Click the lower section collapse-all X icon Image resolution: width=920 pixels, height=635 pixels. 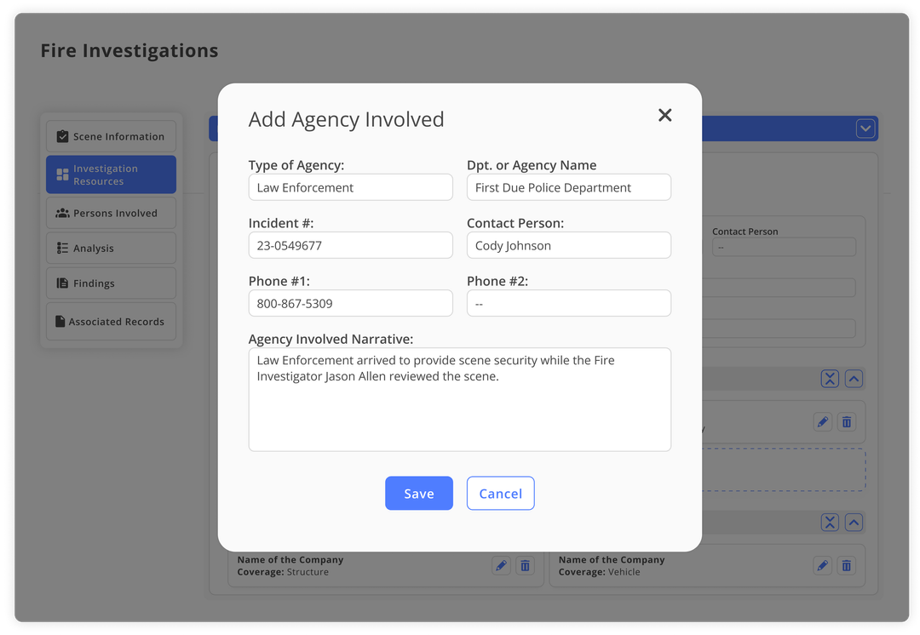point(830,523)
